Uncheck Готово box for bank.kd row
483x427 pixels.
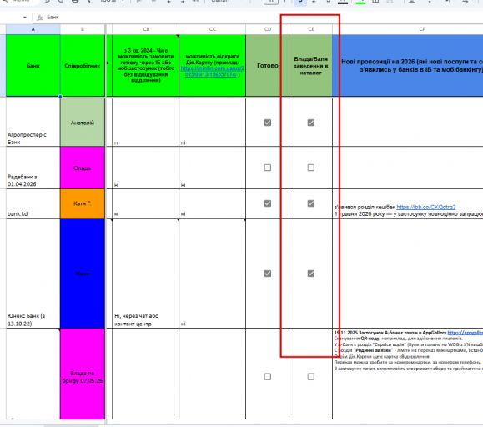268,203
